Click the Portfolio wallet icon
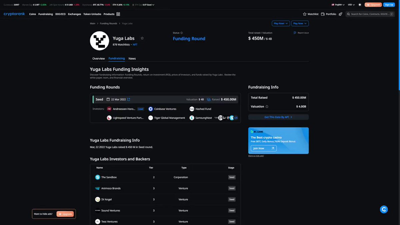This screenshot has width=400, height=225. 323,14
